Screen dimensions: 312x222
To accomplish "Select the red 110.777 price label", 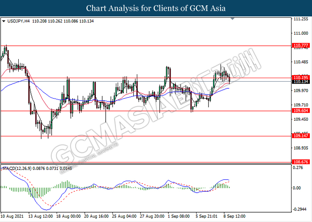I will pyautogui.click(x=301, y=46).
